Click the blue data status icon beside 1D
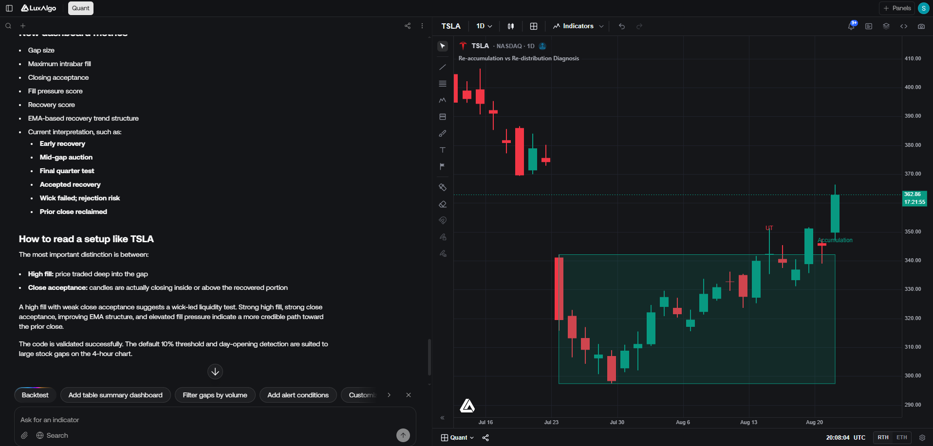This screenshot has height=446, width=933. point(542,46)
